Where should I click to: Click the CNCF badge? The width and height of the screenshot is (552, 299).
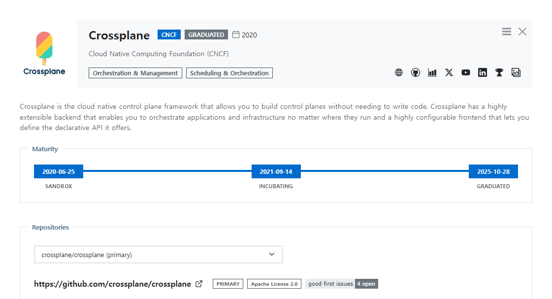169,34
